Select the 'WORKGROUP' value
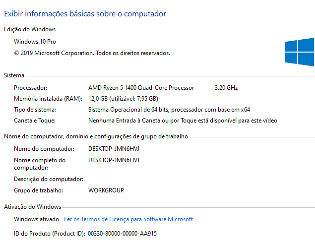Viewport: 315px width, 246px height. 106,190
